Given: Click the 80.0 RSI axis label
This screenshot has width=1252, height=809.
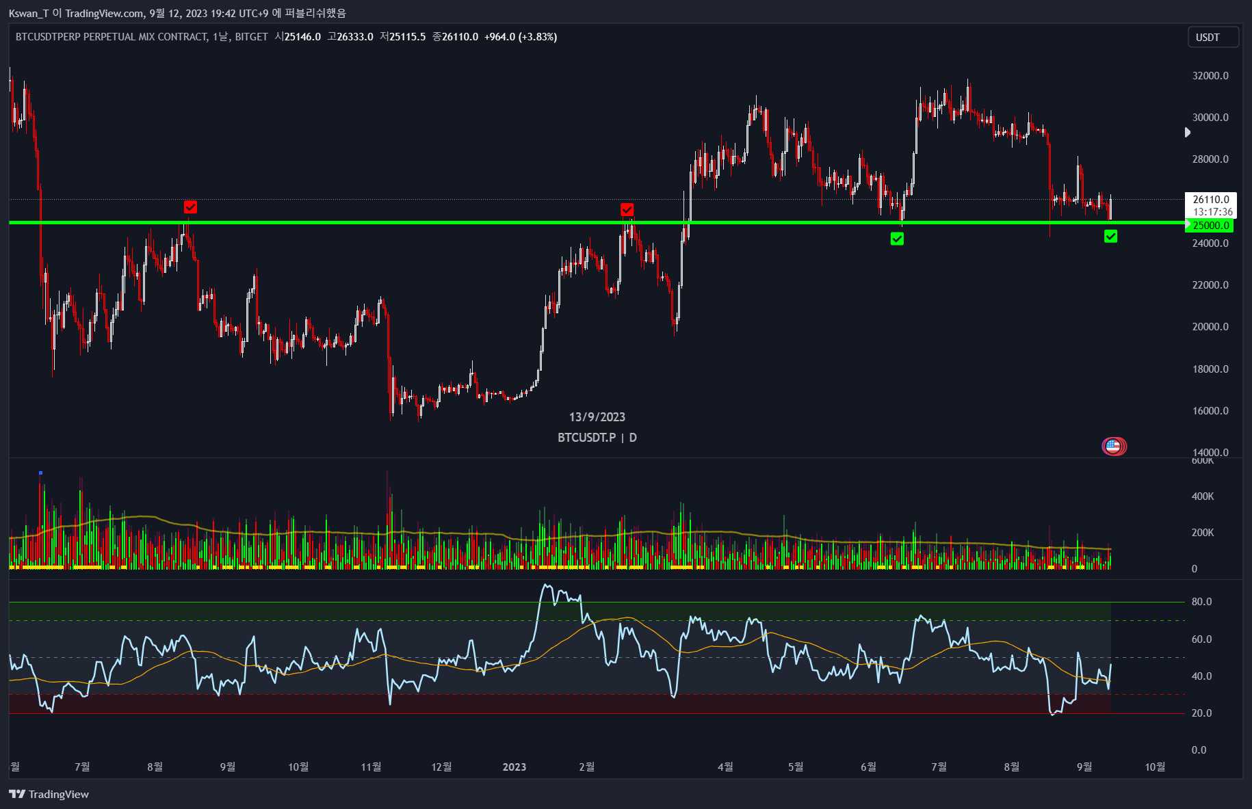Looking at the screenshot, I should pyautogui.click(x=1201, y=602).
